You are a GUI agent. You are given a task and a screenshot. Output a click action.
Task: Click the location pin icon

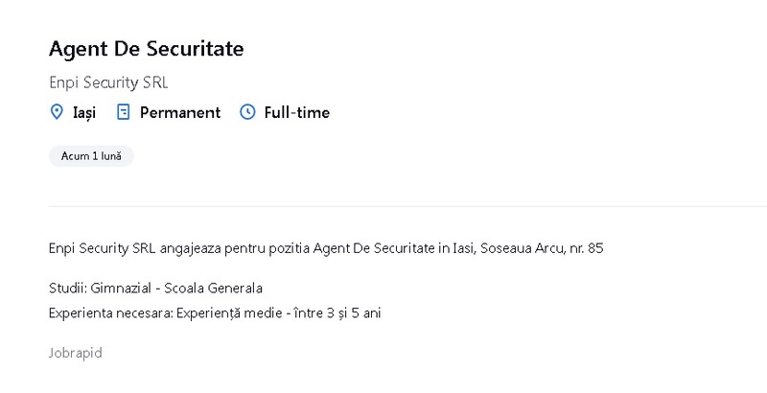click(x=57, y=112)
